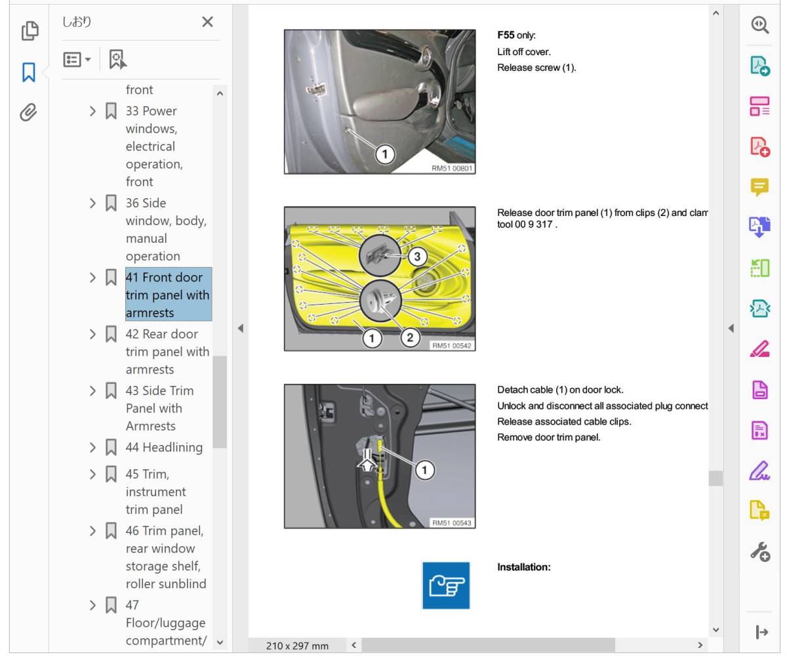
Task: Open the Create PDF tool
Action: [x=760, y=146]
